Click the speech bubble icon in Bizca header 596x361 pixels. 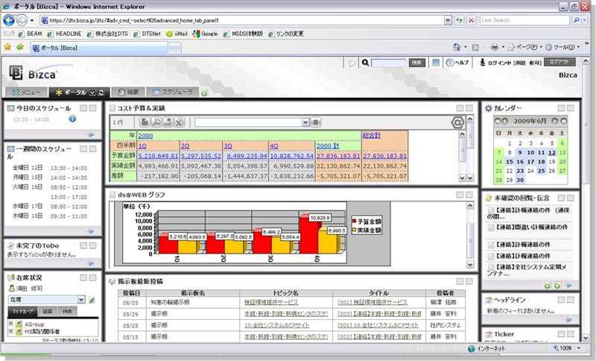click(x=352, y=63)
